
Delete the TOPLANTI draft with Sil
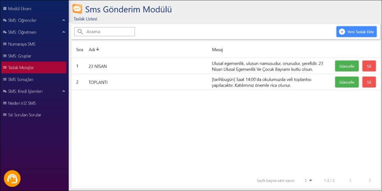point(369,82)
